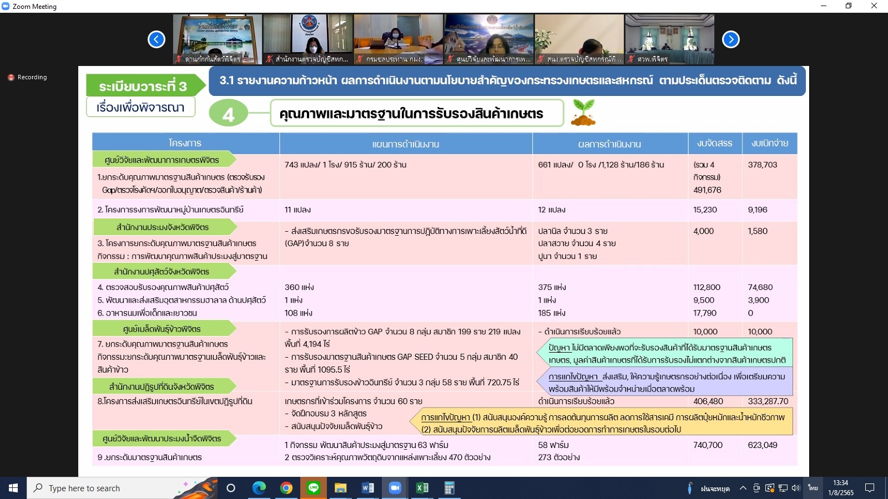Click the 74,680 disbursed cell

click(760, 287)
